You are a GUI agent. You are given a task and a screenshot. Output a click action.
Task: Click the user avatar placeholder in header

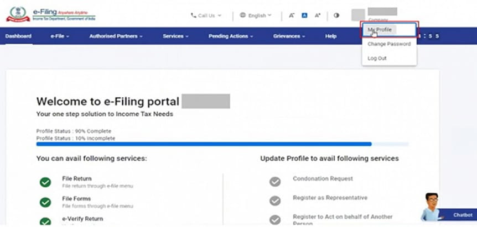coord(358,15)
